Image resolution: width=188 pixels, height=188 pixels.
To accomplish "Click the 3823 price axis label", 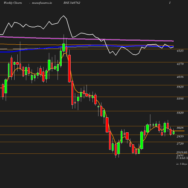I will pos(180,87).
